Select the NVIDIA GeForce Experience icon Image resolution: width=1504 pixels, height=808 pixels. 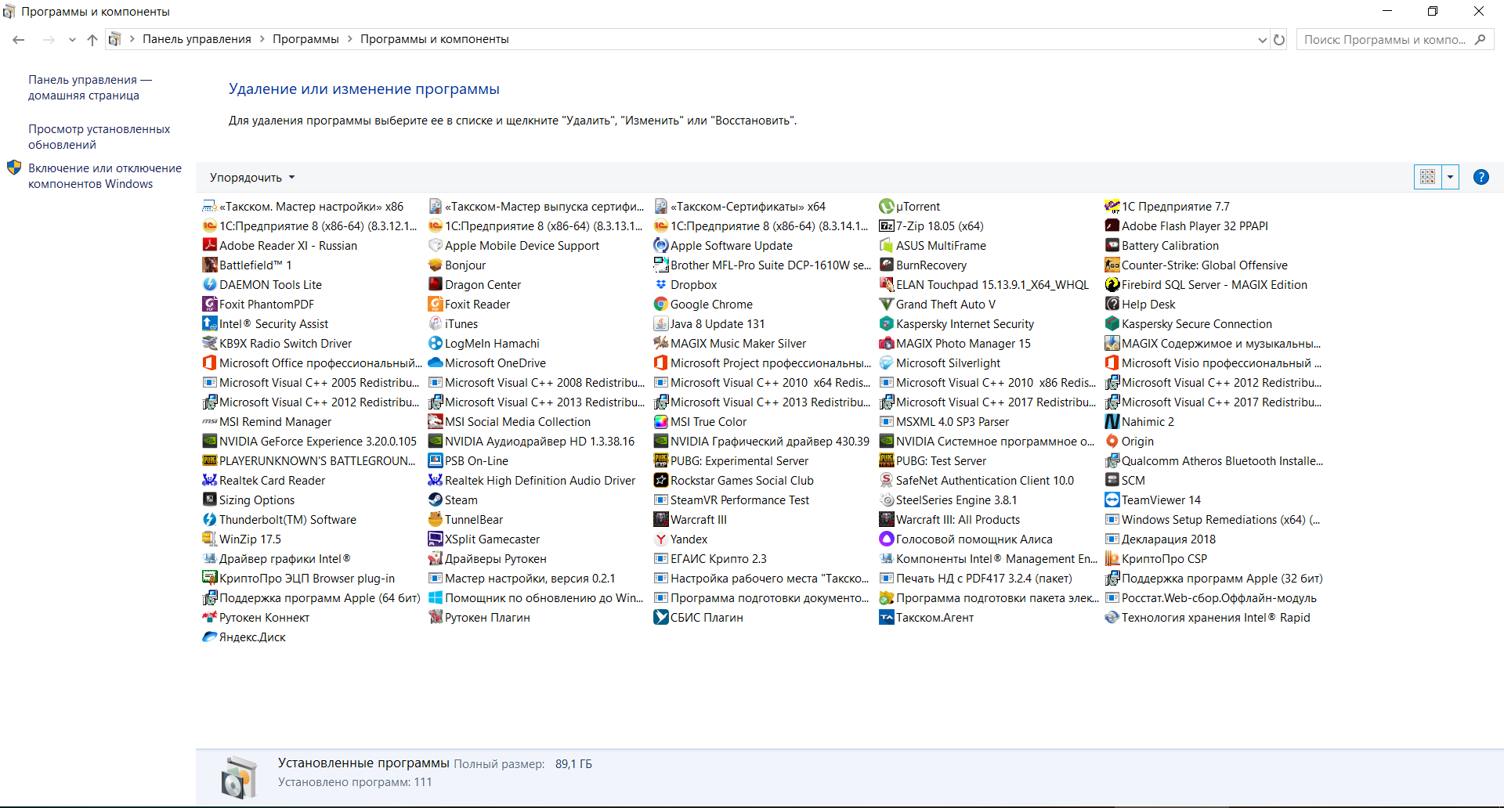pyautogui.click(x=210, y=442)
